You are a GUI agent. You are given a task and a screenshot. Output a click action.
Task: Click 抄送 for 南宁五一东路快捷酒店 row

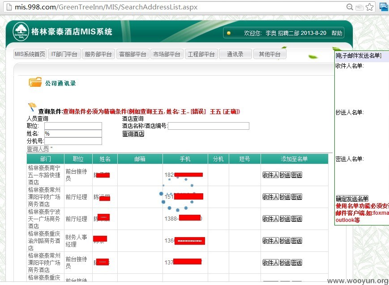(285, 175)
